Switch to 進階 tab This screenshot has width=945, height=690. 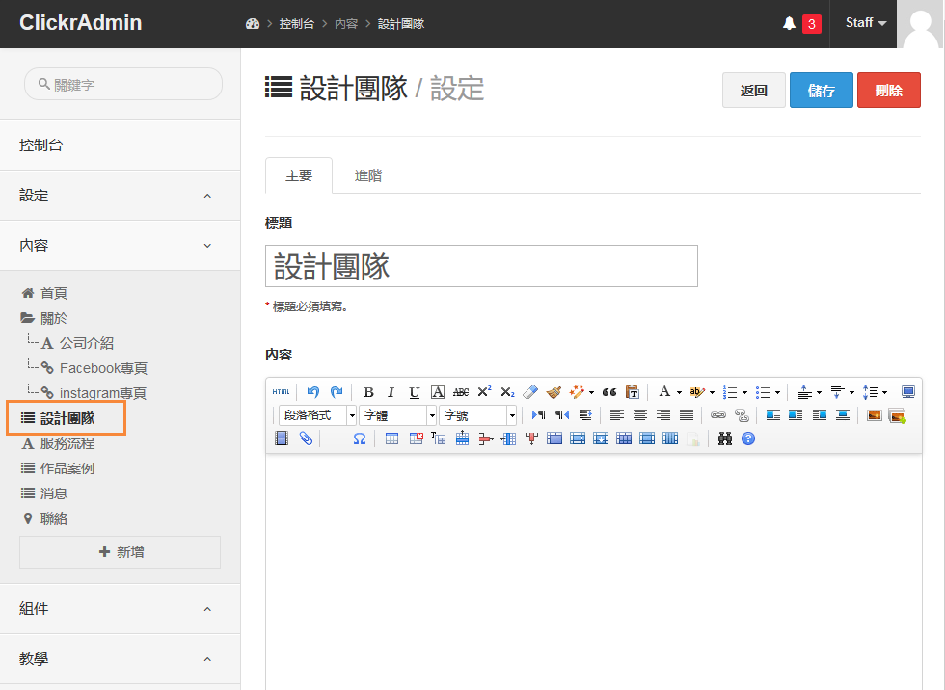point(367,175)
